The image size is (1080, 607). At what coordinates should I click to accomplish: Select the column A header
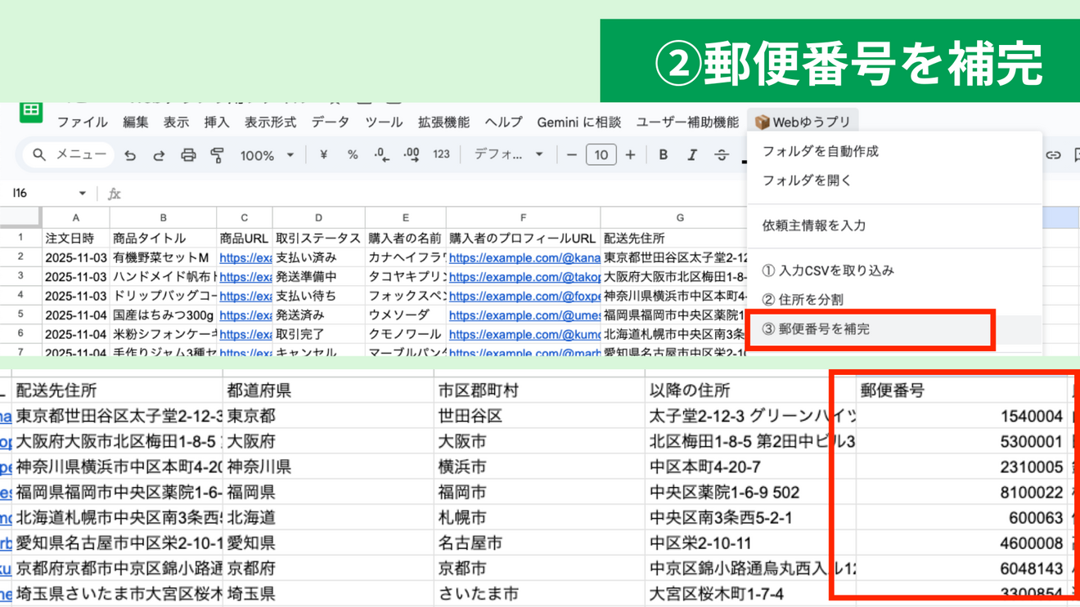point(75,217)
